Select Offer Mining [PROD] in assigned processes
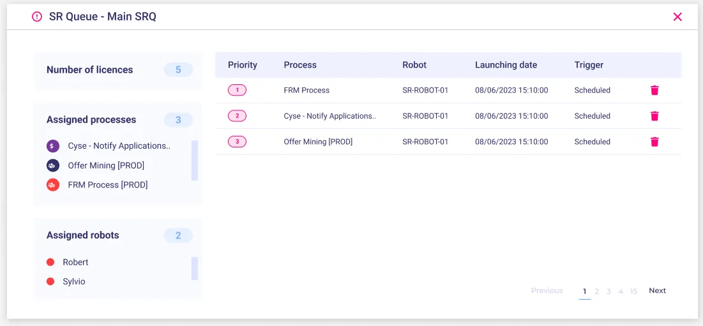Viewport: 703px width, 326px height. click(106, 166)
